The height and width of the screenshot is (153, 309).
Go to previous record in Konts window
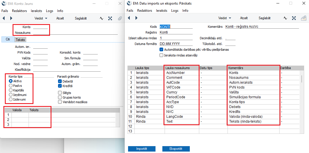(4, 18)
